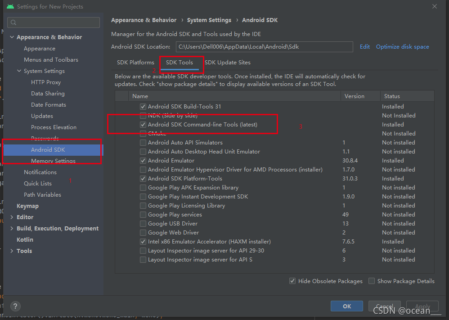
Task: Click Optimize disk space link
Action: click(x=402, y=47)
